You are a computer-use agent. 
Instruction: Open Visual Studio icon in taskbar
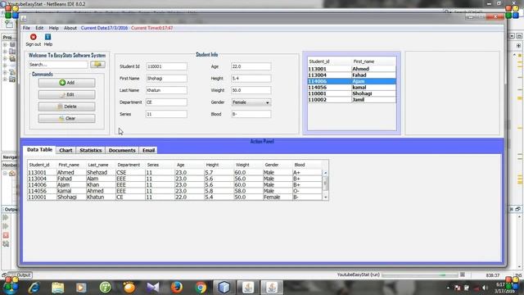click(153, 288)
